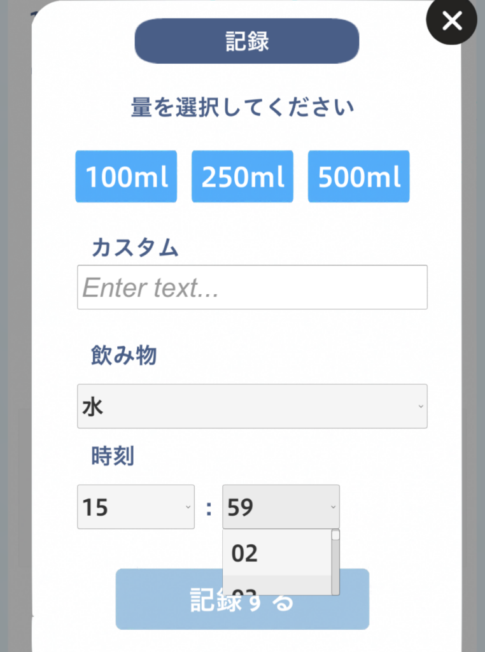
Task: Click the chevron arrow on the hour selector
Action: click(188, 507)
